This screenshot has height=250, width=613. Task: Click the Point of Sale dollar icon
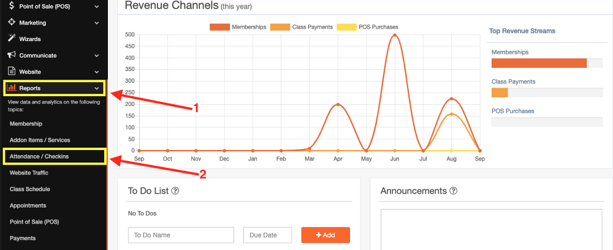tap(12, 6)
